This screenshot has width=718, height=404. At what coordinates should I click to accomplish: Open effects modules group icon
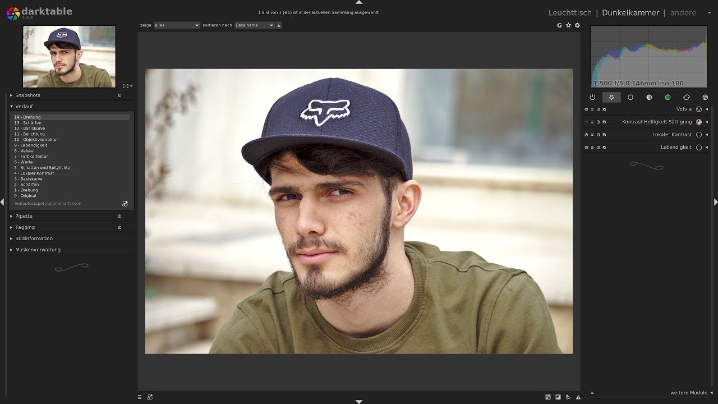coord(705,97)
